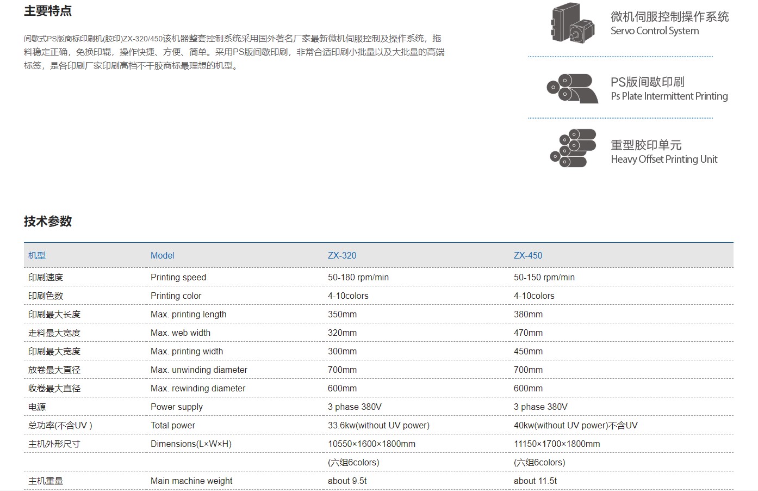Select the 33.6kw(without UV power) value
The width and height of the screenshot is (758, 491).
pyautogui.click(x=378, y=425)
